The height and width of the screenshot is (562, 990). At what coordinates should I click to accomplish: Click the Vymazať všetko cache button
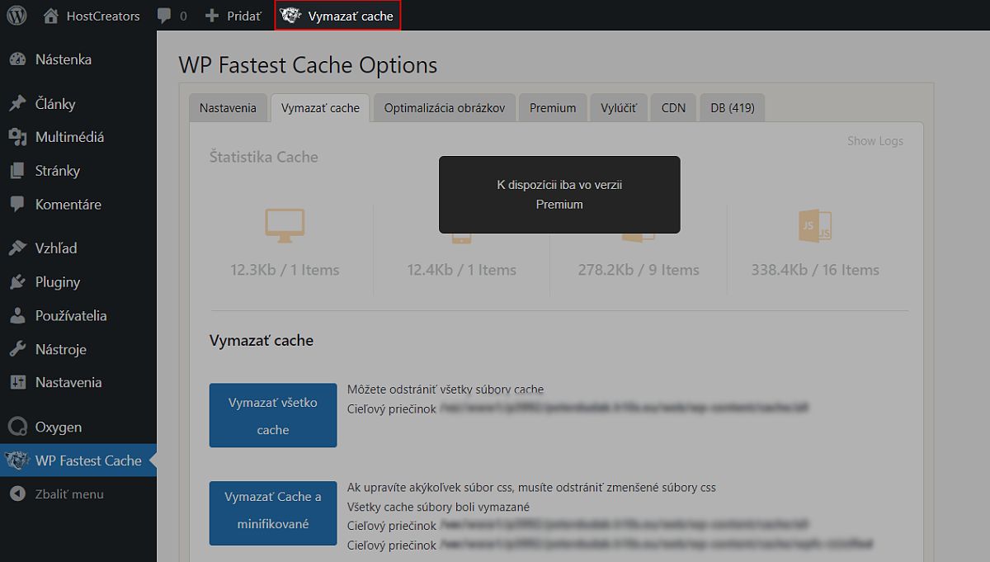click(x=273, y=415)
